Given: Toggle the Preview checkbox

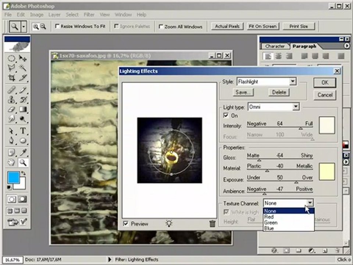Looking at the screenshot, I should [126, 224].
